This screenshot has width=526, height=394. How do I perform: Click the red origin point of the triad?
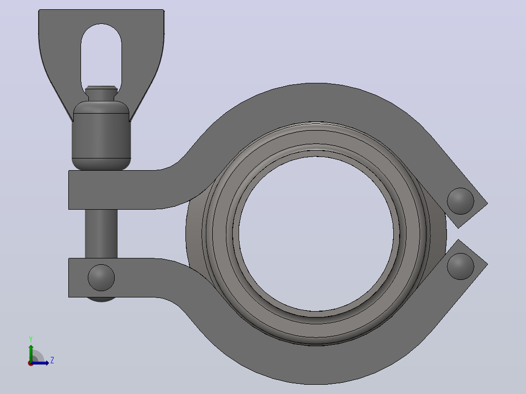coord(30,363)
